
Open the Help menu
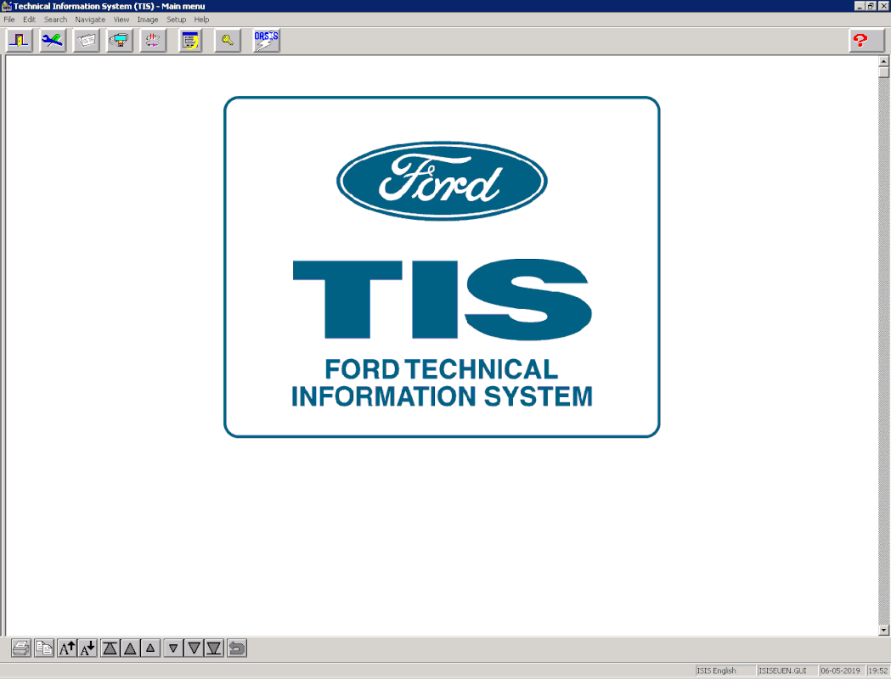[201, 20]
